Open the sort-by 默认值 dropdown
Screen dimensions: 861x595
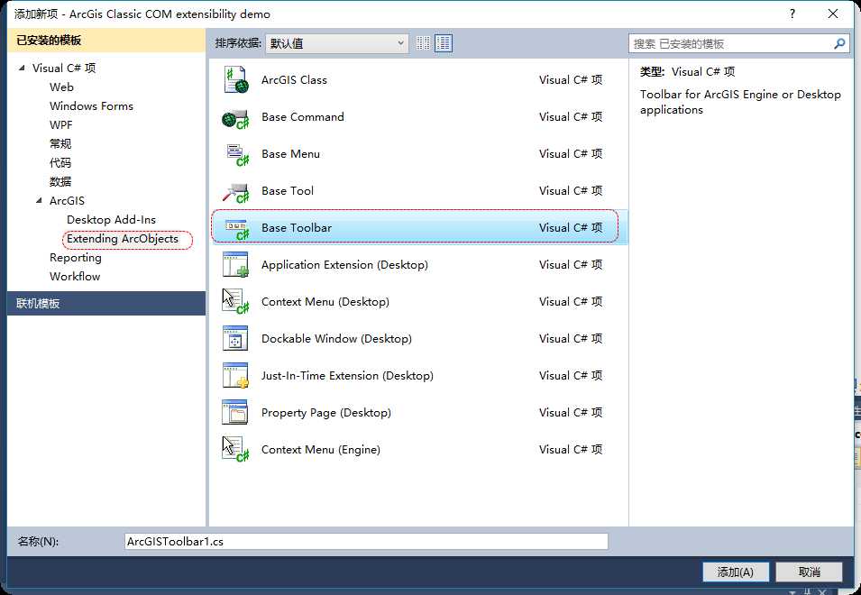(336, 43)
